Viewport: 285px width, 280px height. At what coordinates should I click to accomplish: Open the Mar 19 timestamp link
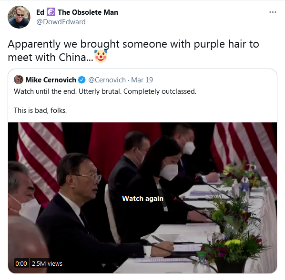coord(142,80)
